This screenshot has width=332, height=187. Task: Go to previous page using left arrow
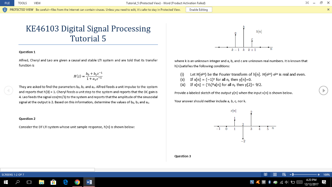click(x=9, y=91)
